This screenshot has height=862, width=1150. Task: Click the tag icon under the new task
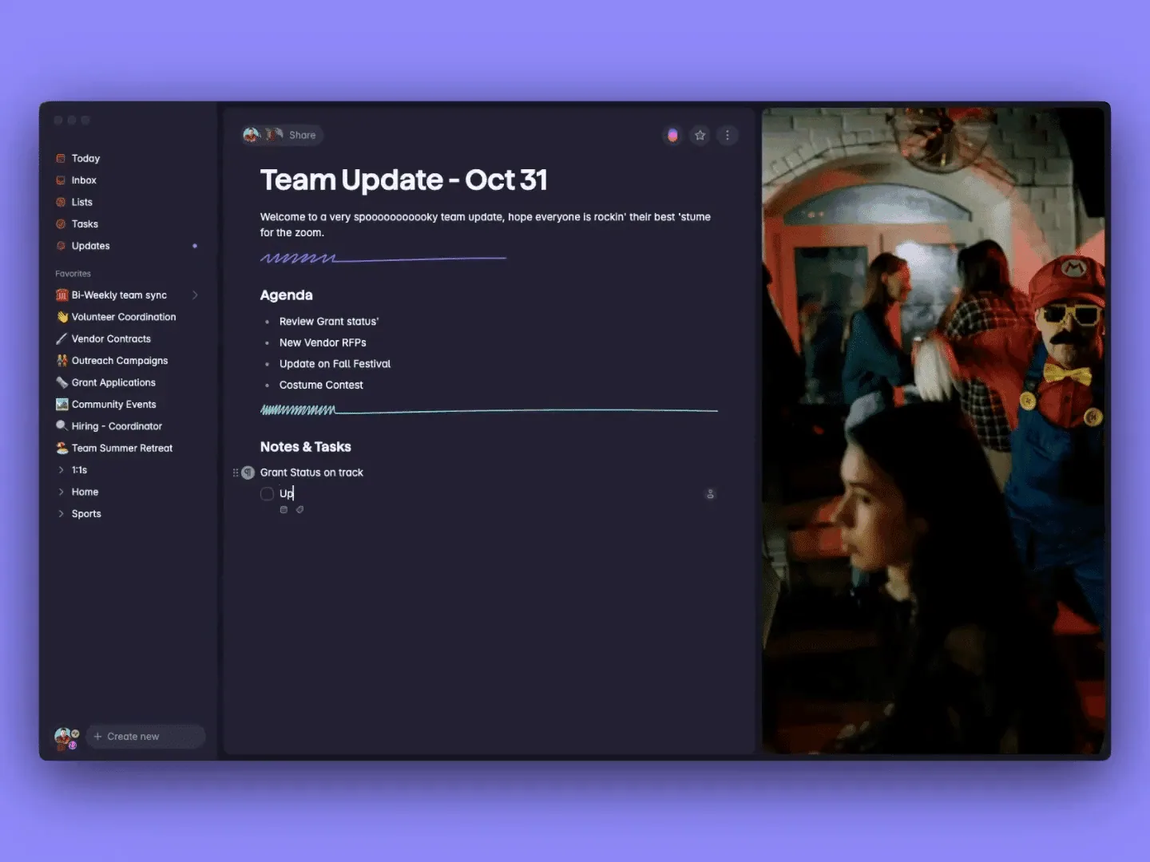[299, 510]
